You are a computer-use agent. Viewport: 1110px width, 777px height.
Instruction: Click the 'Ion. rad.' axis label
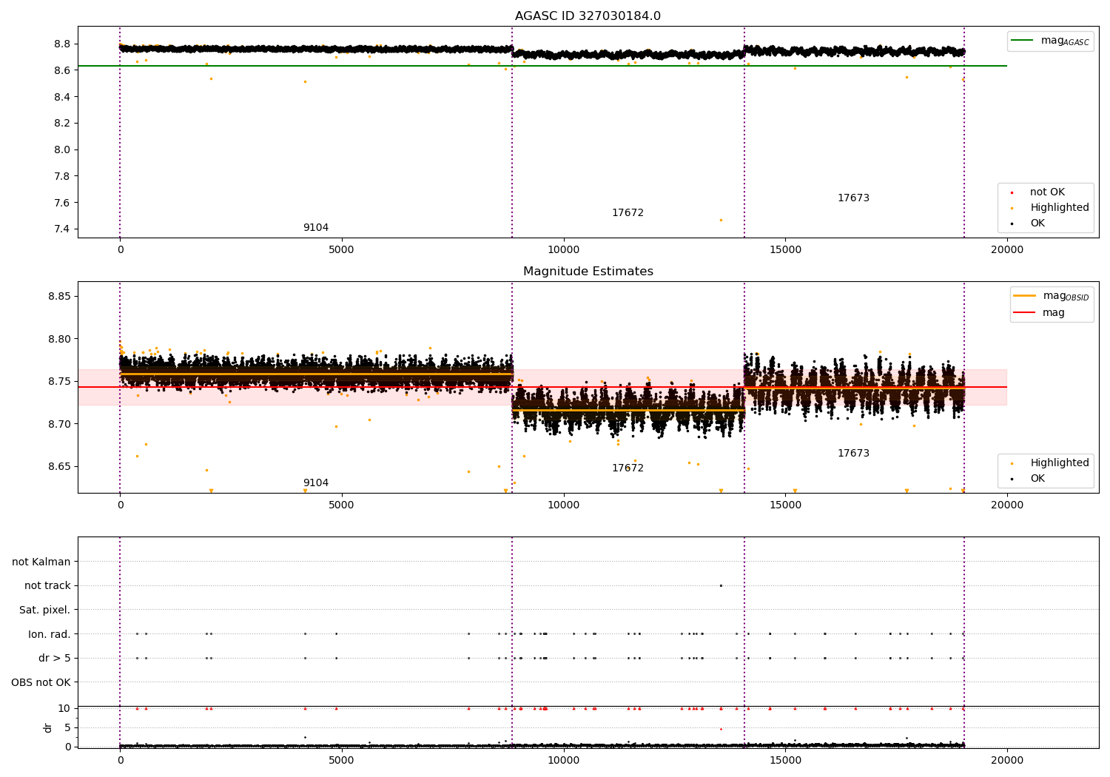(x=50, y=634)
